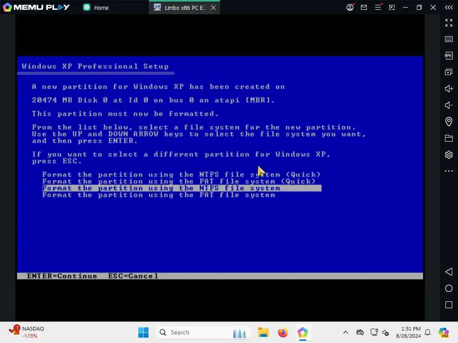
Task: Click the taskbar Search box
Action: pyautogui.click(x=204, y=332)
